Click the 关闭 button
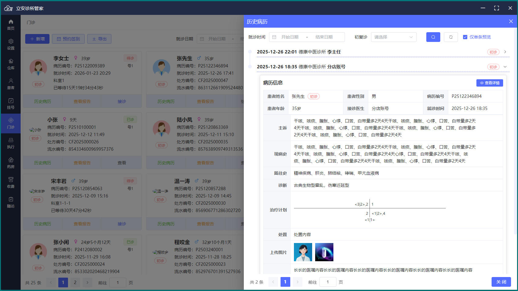518x291 pixels. point(501,282)
